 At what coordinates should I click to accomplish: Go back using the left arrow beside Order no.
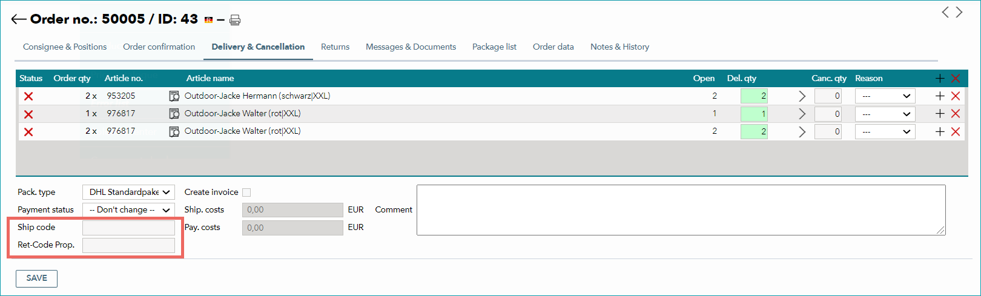[19, 19]
